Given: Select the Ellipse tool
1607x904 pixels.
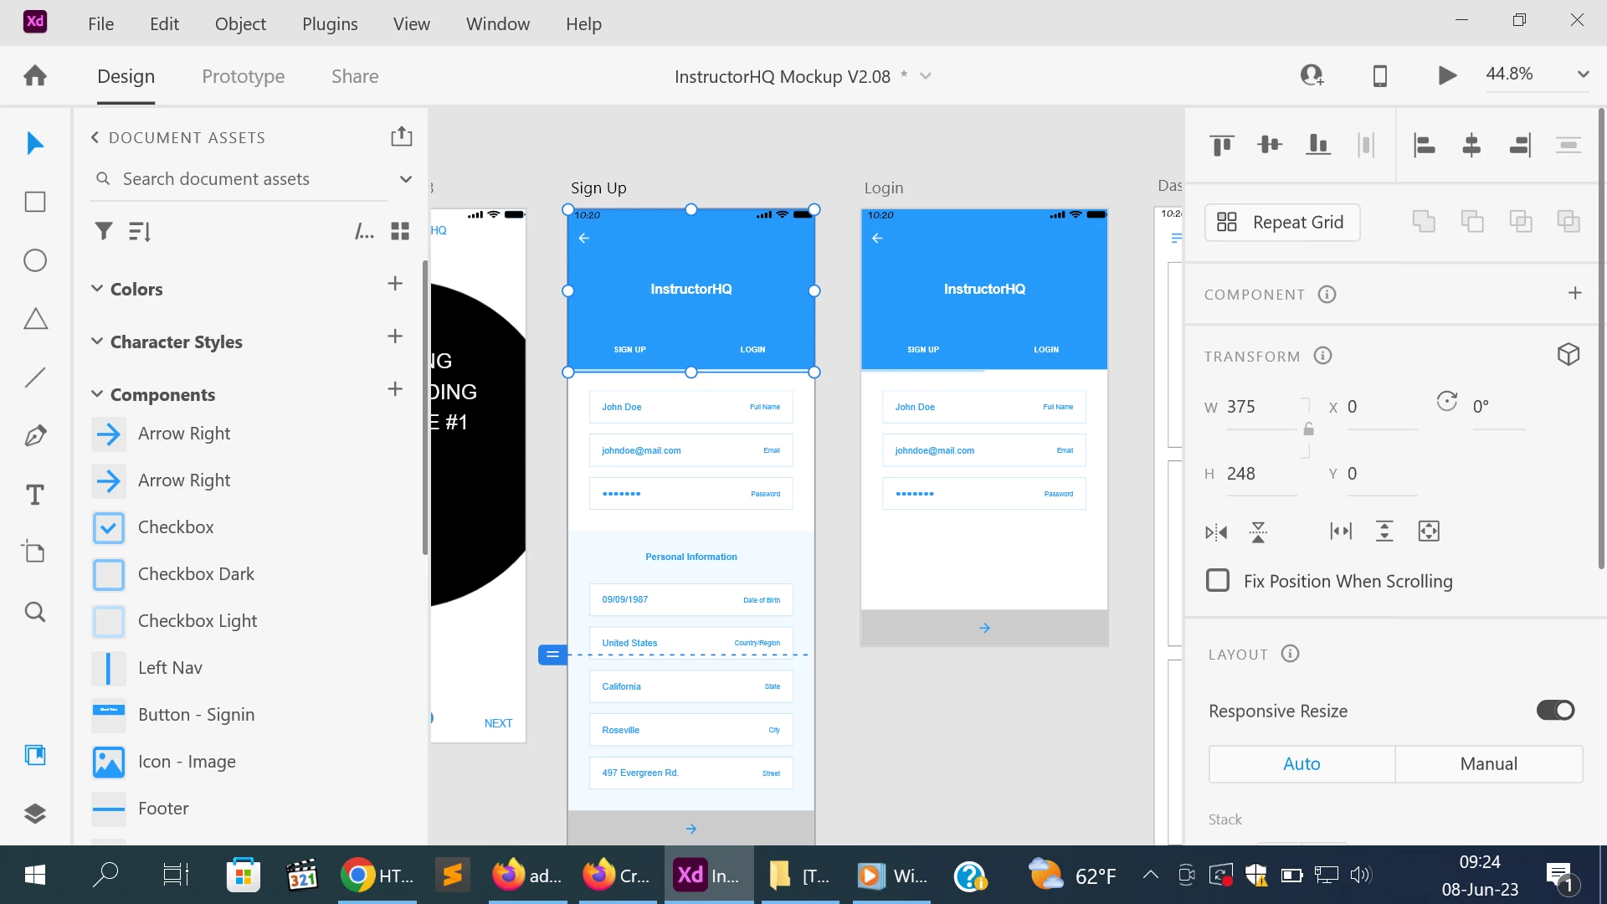Looking at the screenshot, I should coord(35,260).
